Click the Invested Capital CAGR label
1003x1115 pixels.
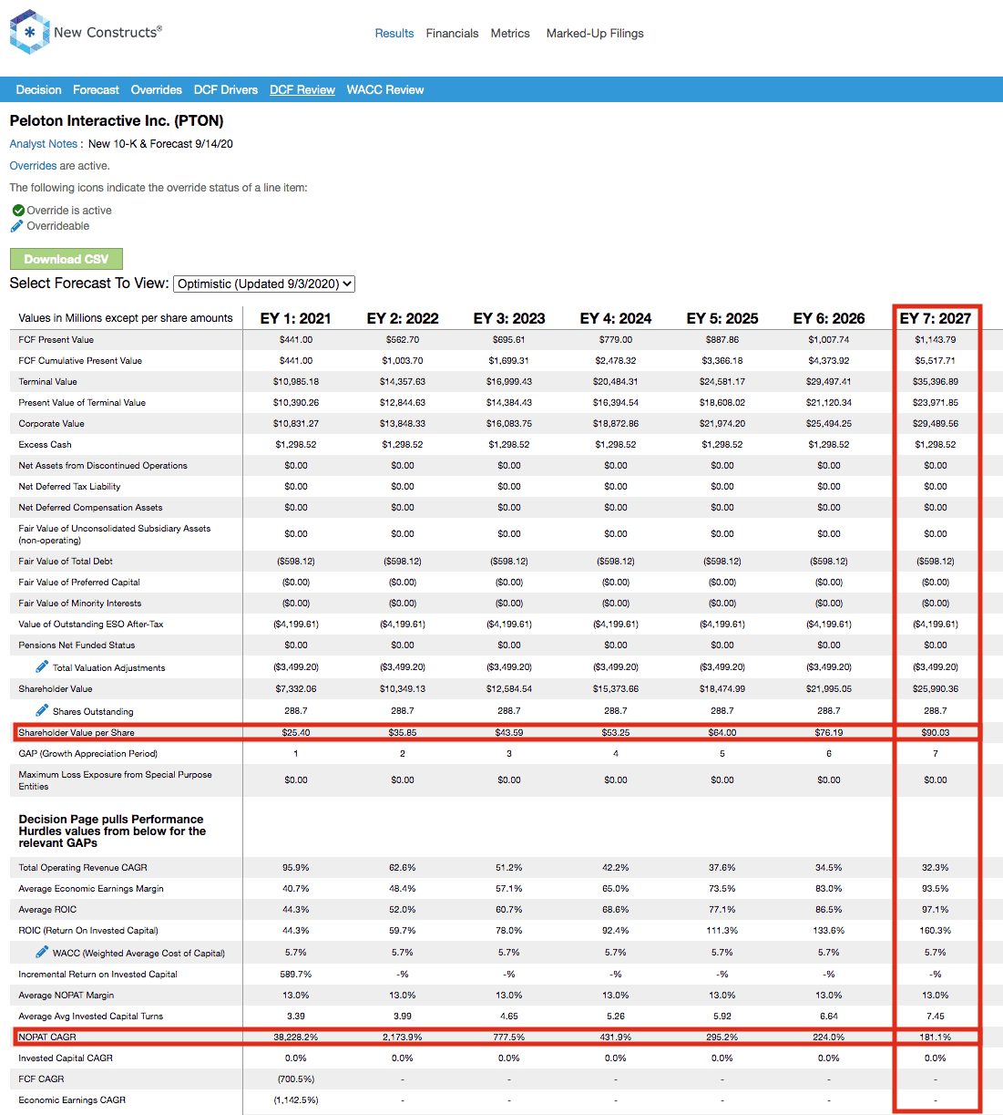(x=66, y=1058)
